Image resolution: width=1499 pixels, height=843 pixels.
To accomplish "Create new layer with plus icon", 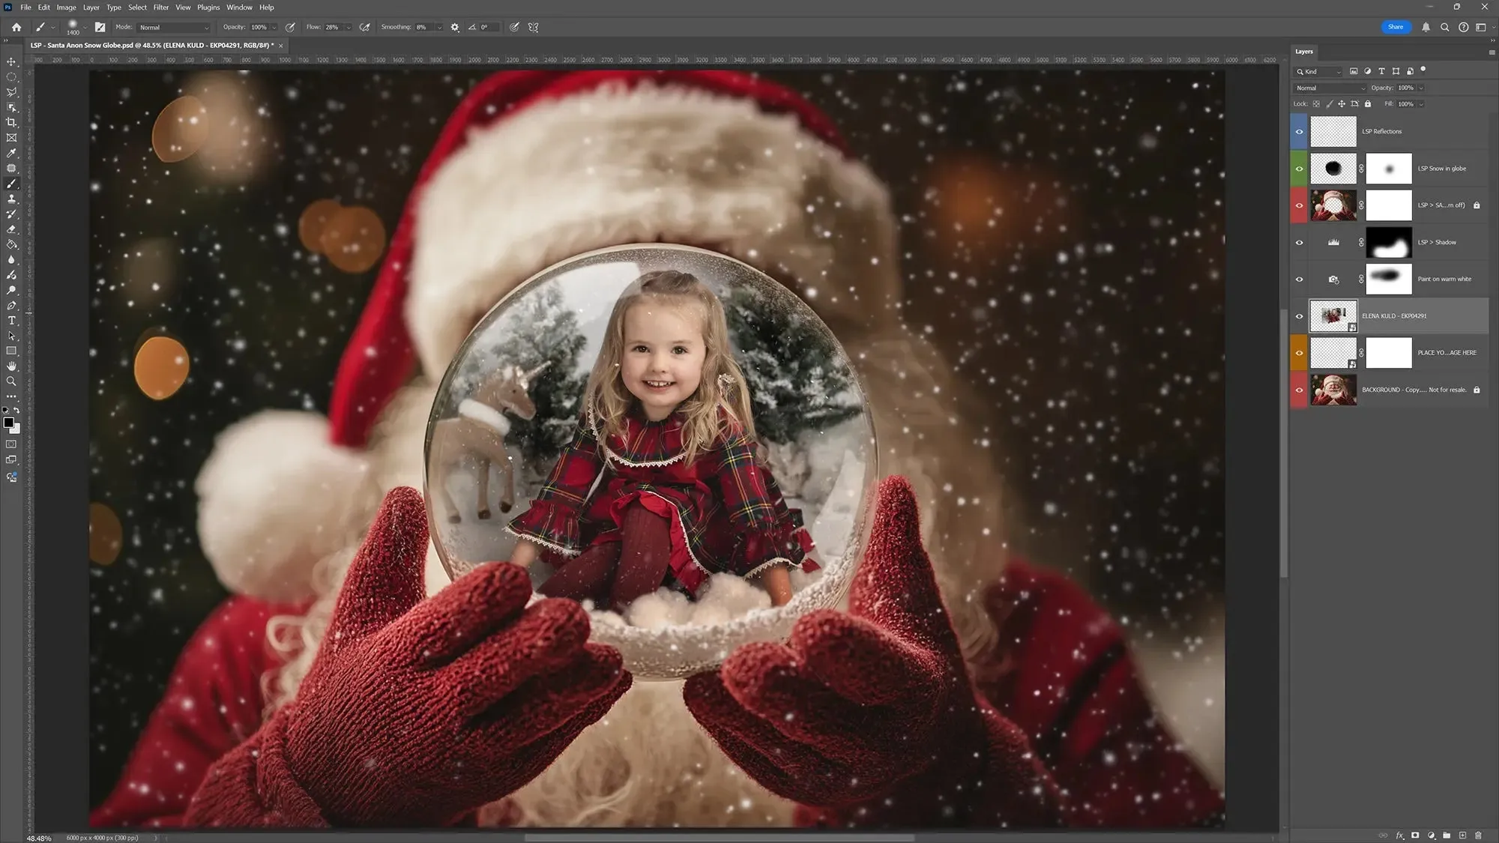I will [1462, 835].
